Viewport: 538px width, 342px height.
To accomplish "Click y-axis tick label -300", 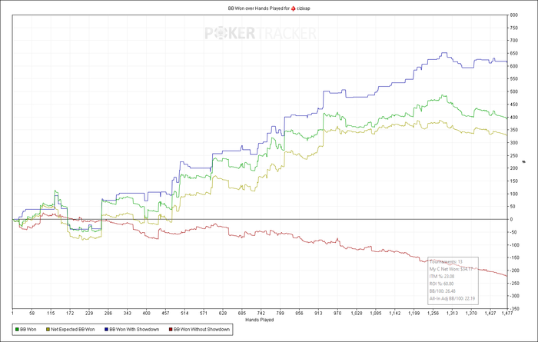I will point(515,296).
